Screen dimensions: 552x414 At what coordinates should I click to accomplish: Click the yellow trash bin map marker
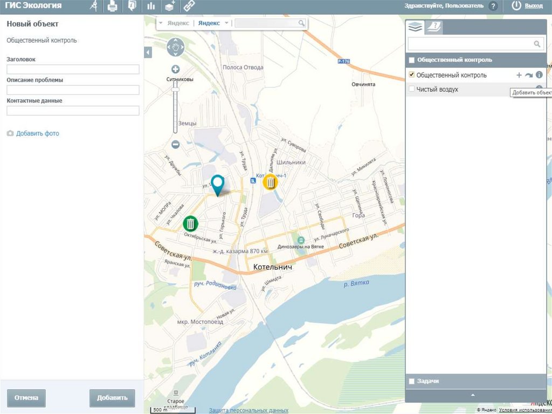click(x=270, y=182)
